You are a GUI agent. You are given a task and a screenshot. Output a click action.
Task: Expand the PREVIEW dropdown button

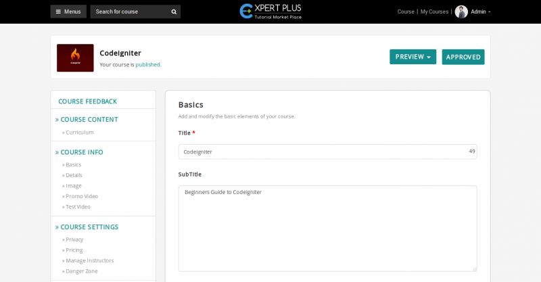click(413, 57)
